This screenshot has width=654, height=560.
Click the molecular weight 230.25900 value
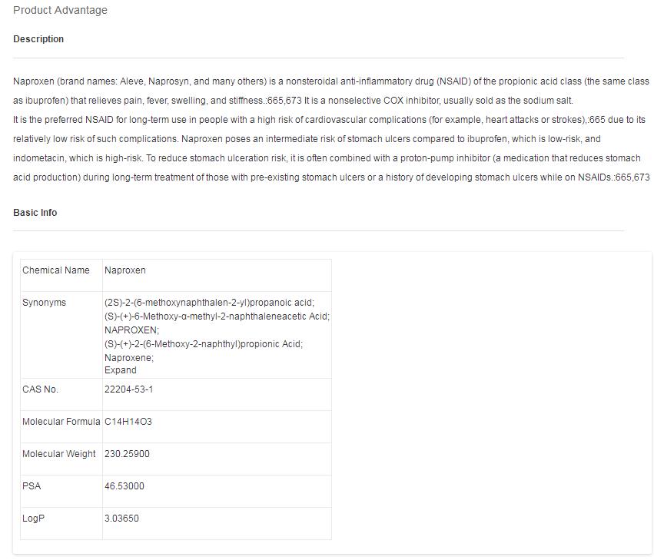[127, 454]
